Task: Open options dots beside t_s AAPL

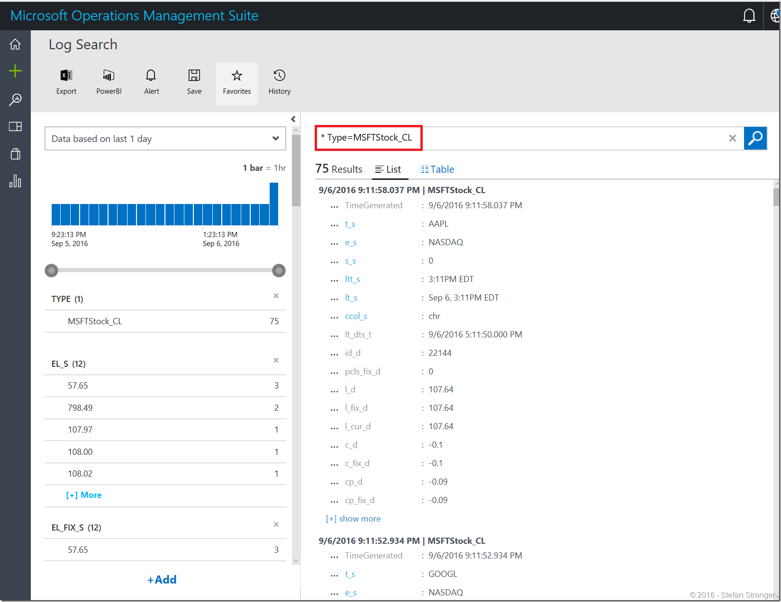Action: click(335, 224)
